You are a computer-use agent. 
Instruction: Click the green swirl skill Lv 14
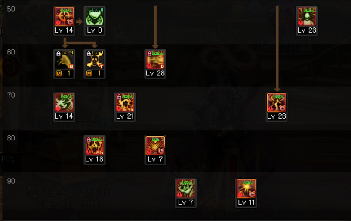[64, 102]
